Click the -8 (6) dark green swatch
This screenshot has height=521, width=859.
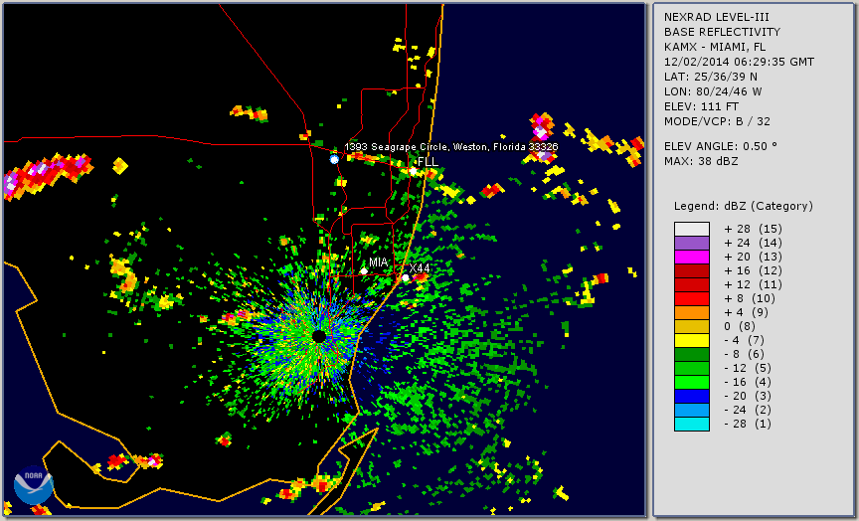click(692, 354)
